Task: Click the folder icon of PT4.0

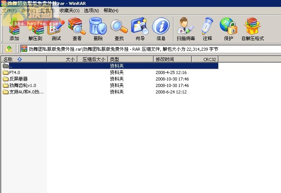Action: 6,72
